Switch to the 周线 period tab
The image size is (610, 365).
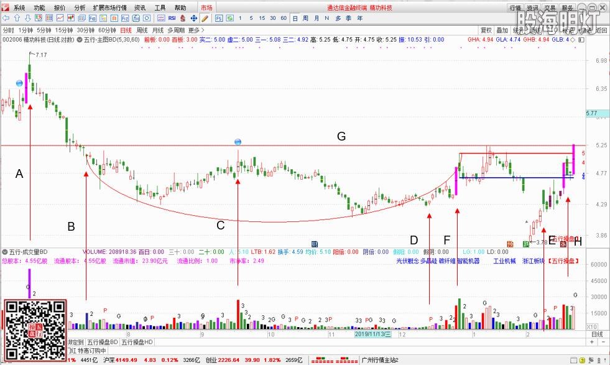coord(142,30)
